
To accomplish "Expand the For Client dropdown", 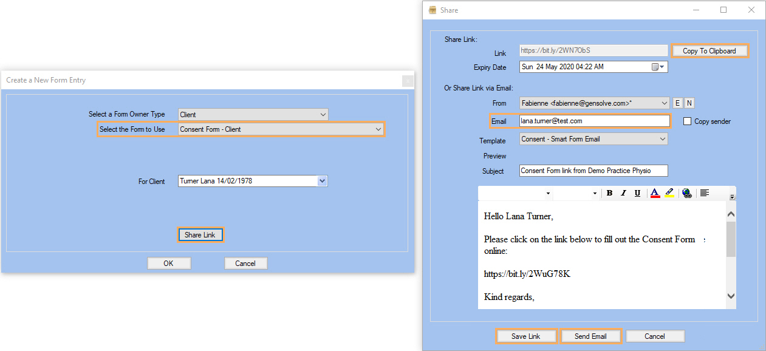I will pos(322,181).
